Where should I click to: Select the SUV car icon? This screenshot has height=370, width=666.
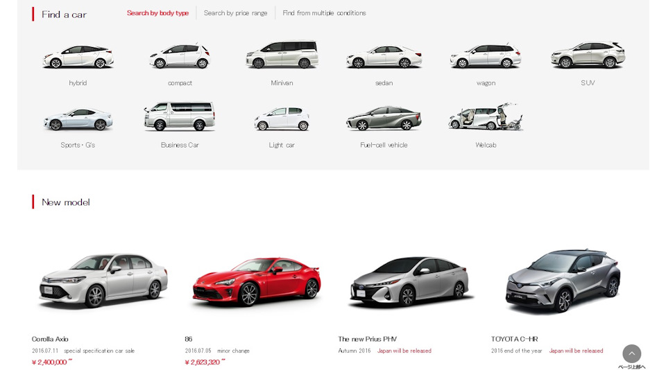pyautogui.click(x=588, y=55)
